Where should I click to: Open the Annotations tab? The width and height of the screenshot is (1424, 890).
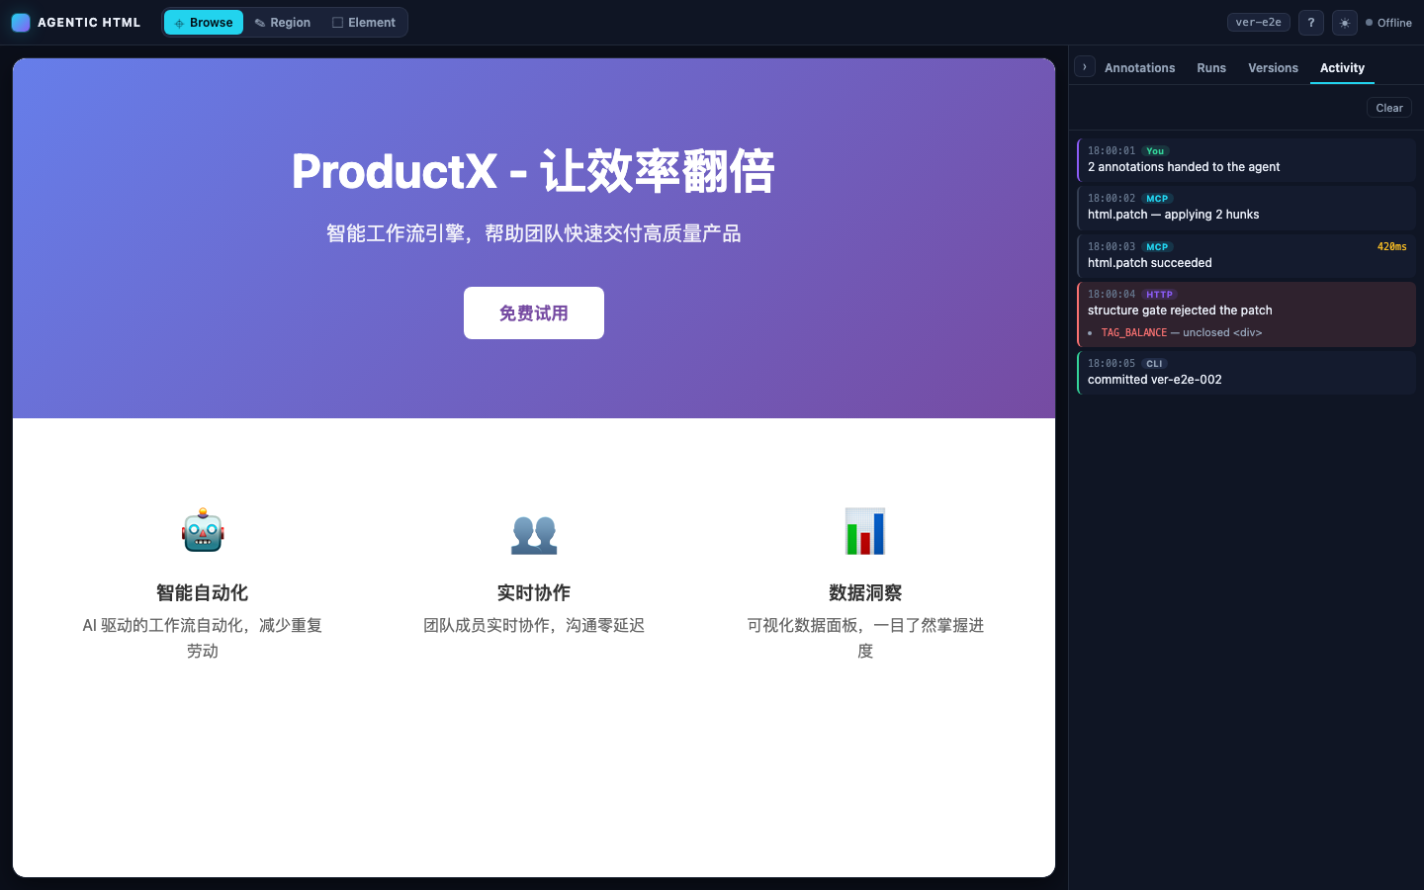(x=1140, y=68)
